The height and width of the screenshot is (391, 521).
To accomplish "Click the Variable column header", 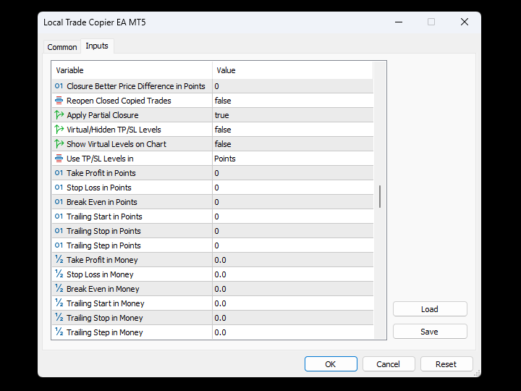I will pyautogui.click(x=132, y=70).
